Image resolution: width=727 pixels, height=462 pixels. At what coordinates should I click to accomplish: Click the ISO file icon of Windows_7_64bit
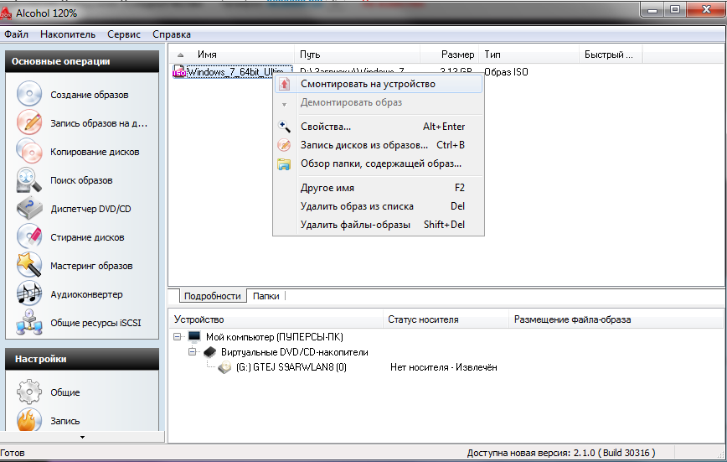[x=179, y=71]
